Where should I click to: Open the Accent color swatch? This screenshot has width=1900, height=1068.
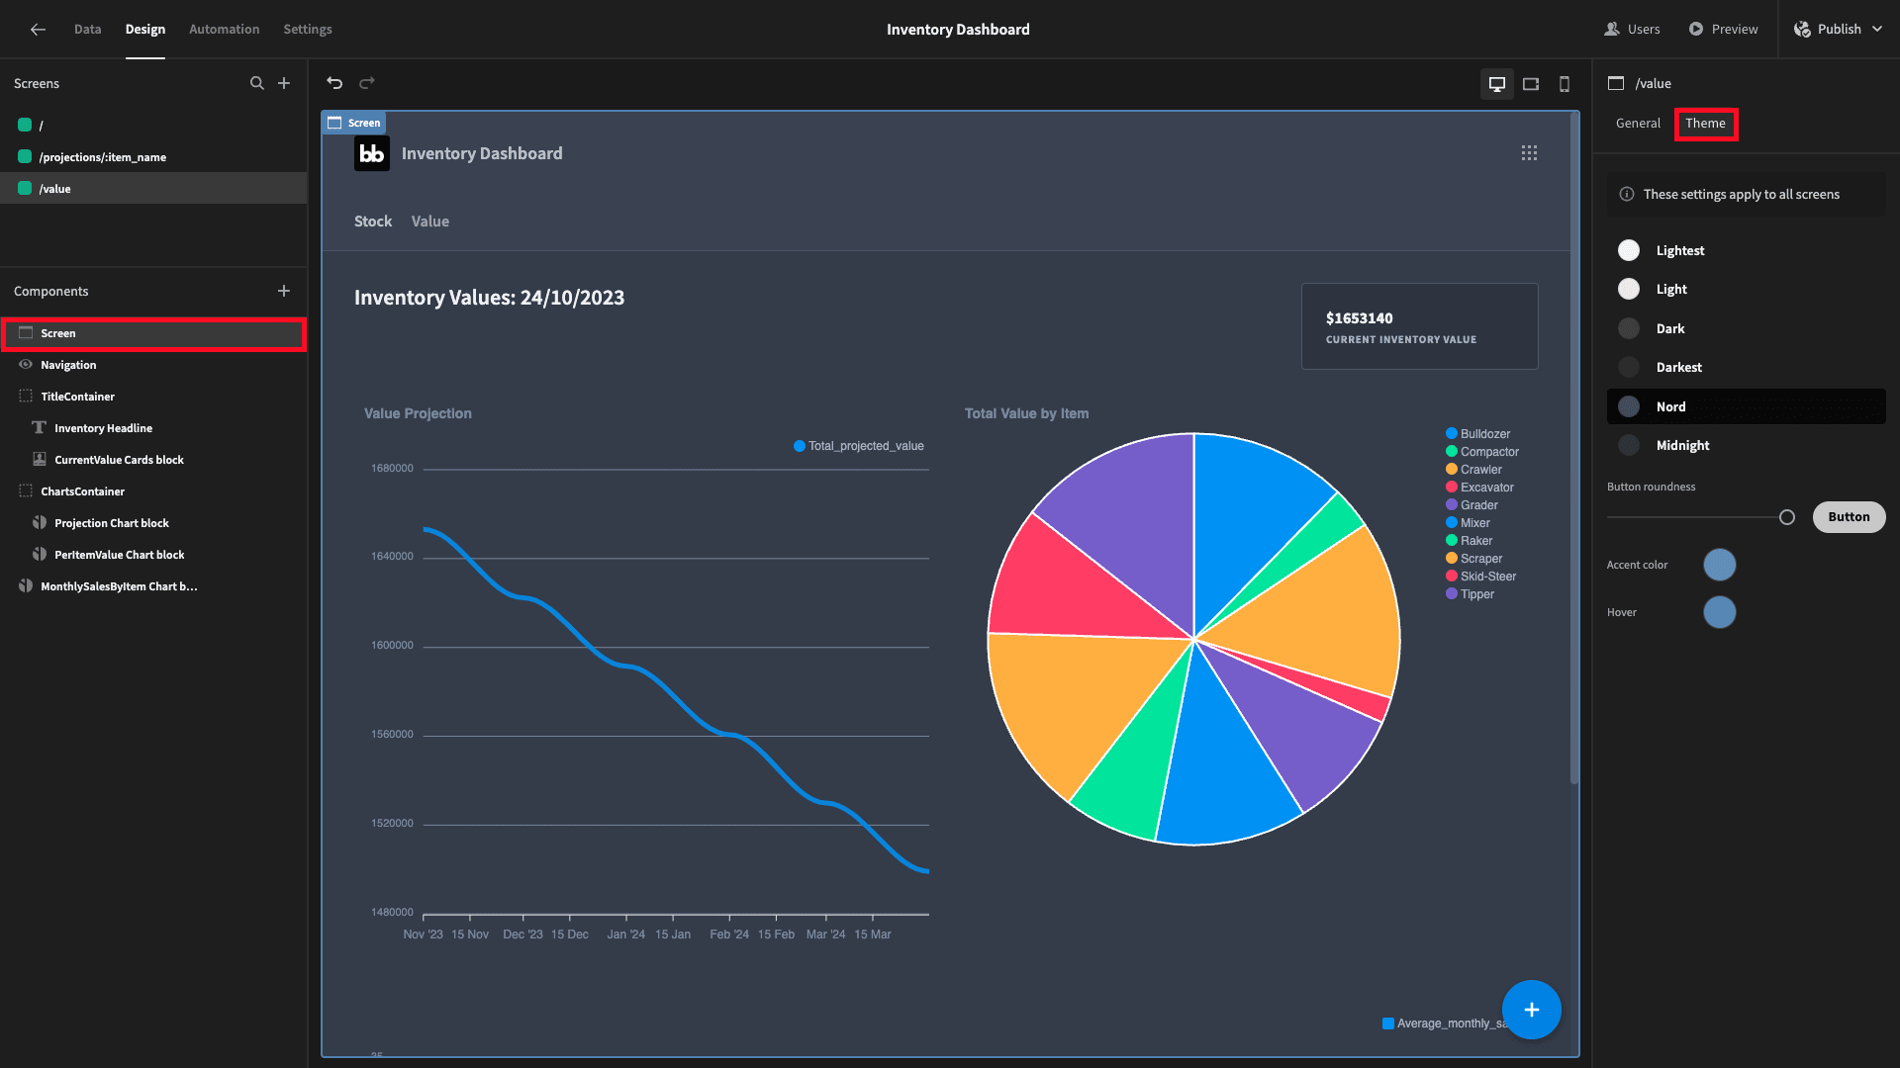tap(1719, 565)
